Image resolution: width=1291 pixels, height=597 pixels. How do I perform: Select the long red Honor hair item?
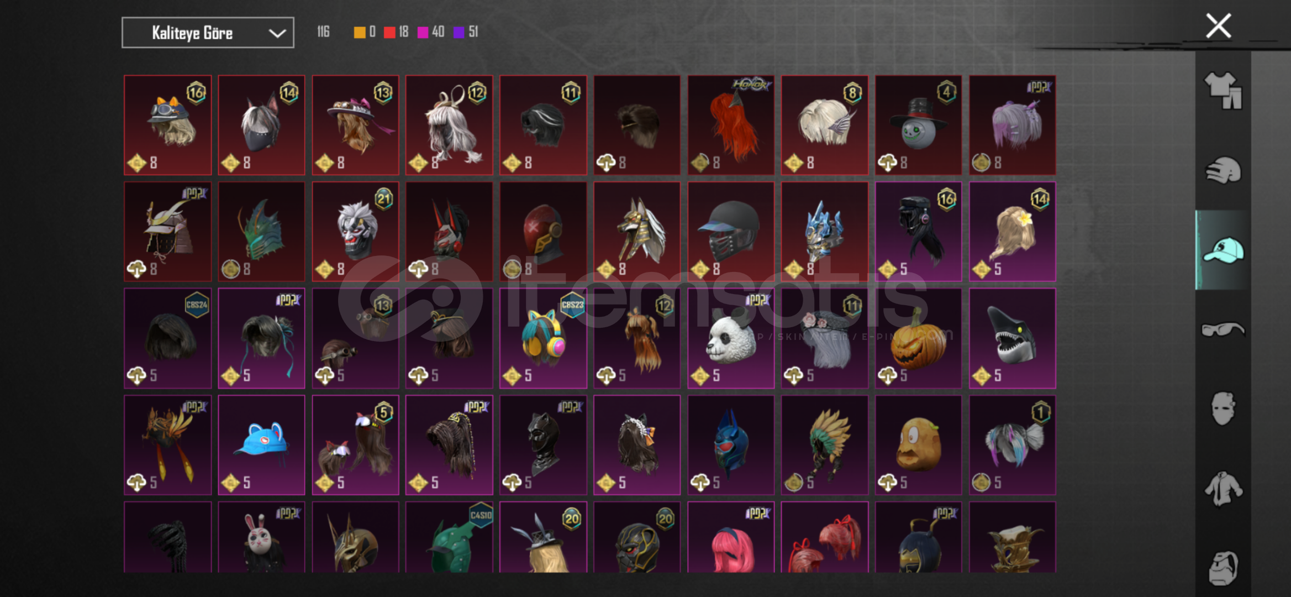[x=731, y=125]
